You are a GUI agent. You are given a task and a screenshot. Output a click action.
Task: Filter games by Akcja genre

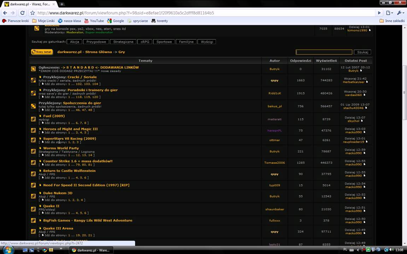click(75, 42)
